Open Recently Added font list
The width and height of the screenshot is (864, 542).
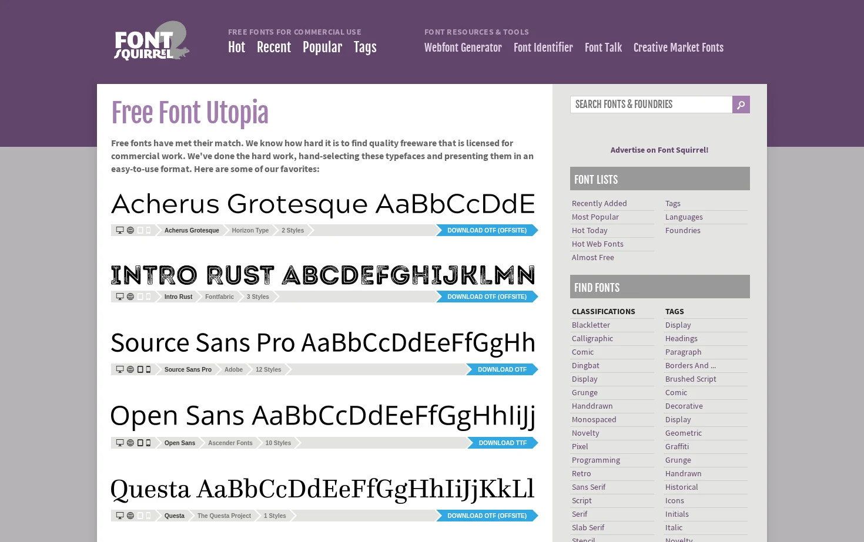point(600,203)
